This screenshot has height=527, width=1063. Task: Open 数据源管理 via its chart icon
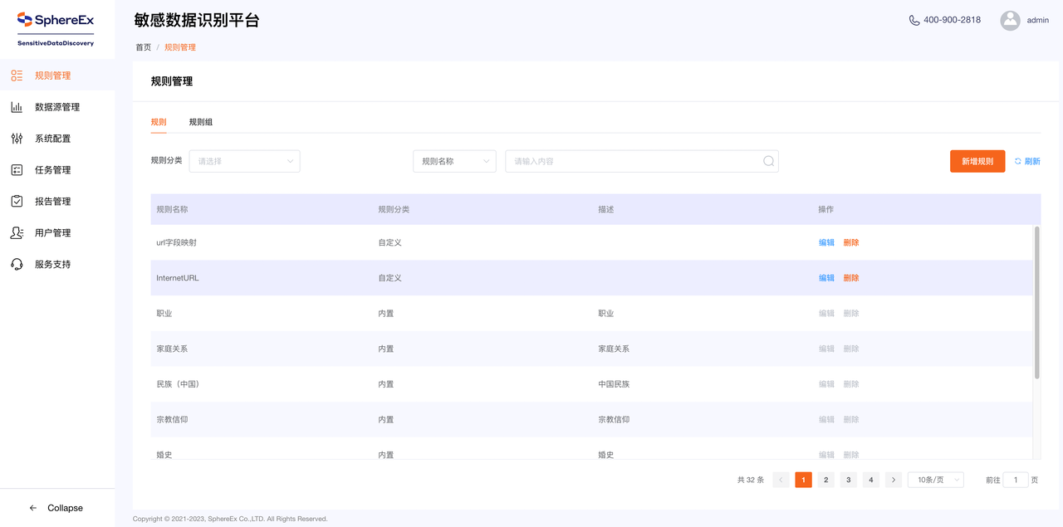[x=17, y=107]
